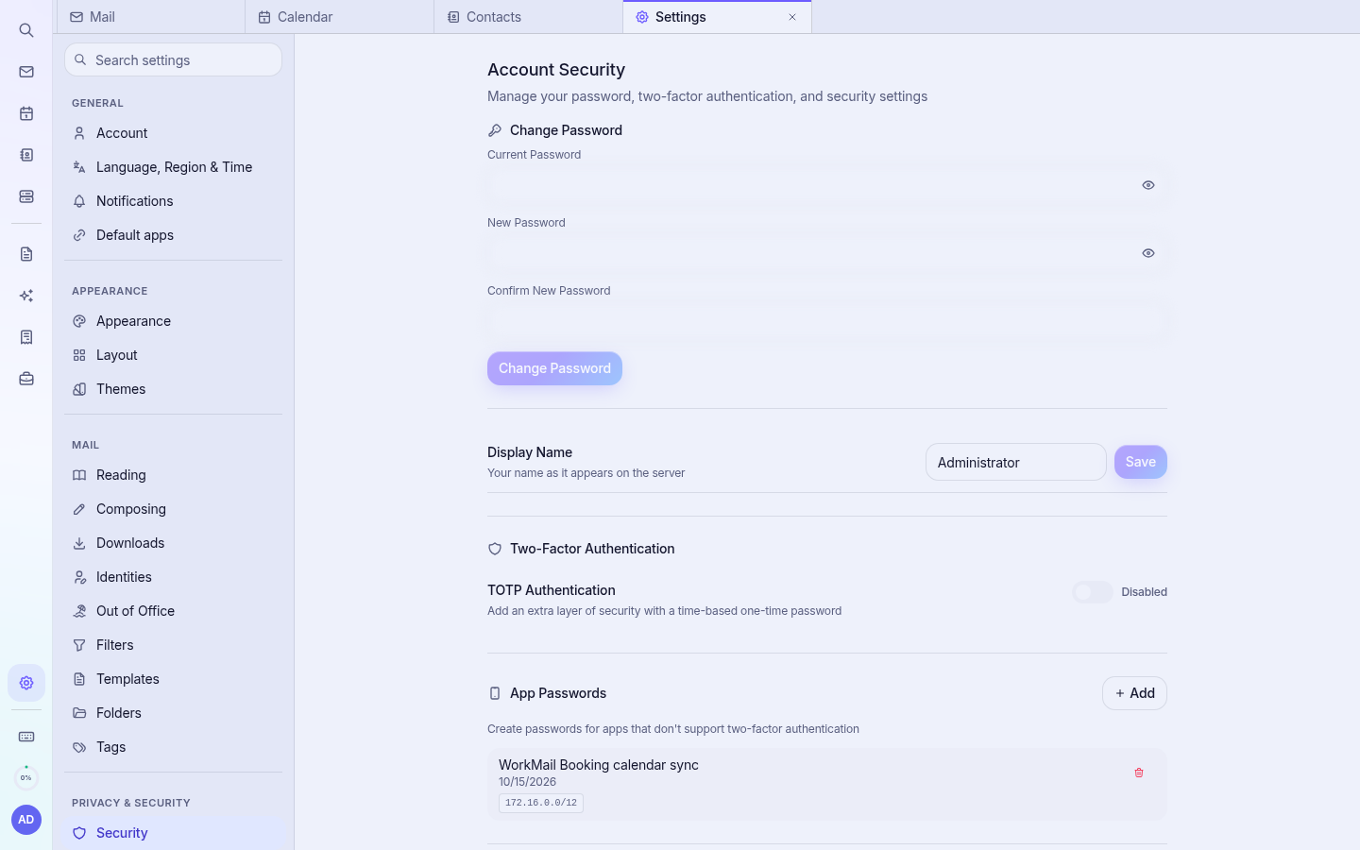
Task: Click the settings gear in left rail
Action: pos(26,683)
